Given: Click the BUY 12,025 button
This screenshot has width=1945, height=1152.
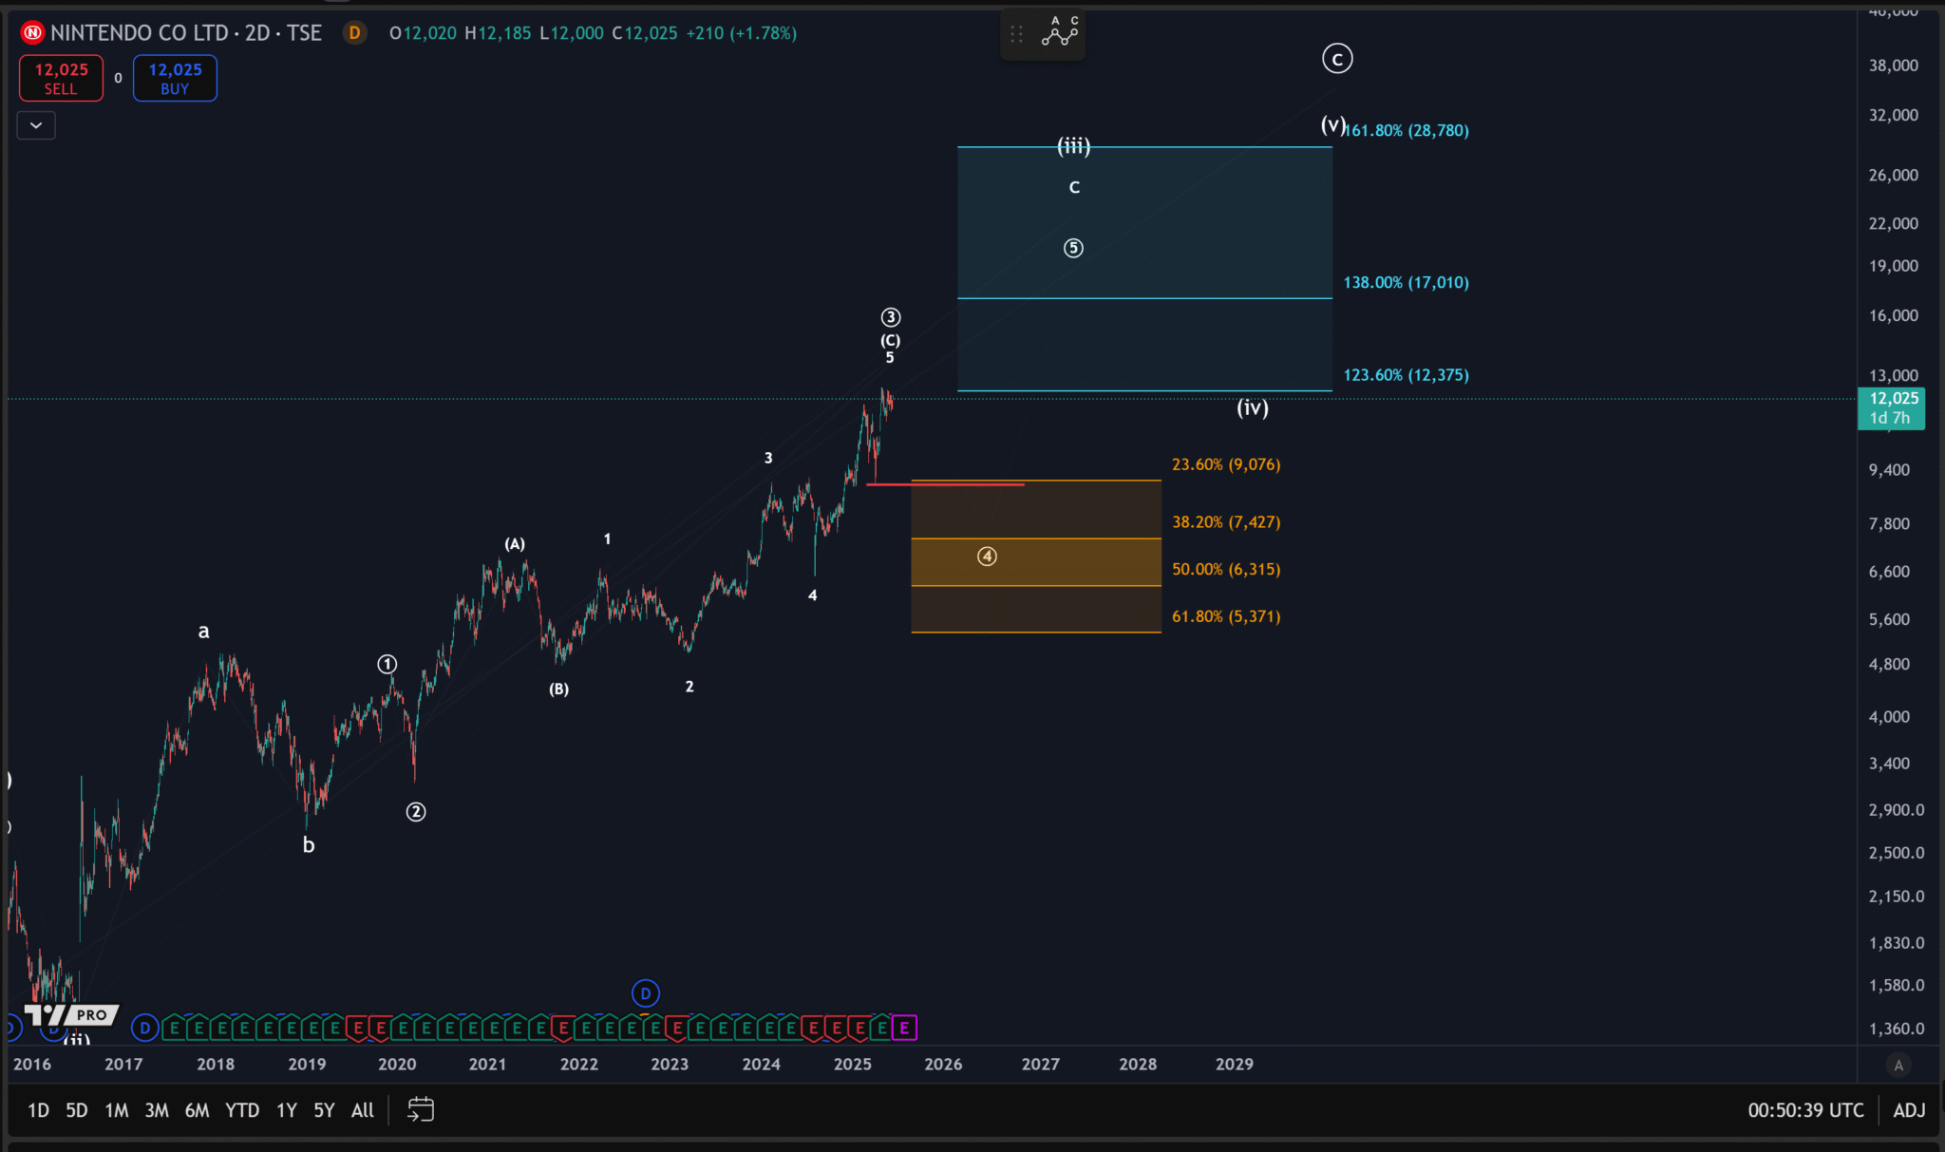Looking at the screenshot, I should (175, 78).
